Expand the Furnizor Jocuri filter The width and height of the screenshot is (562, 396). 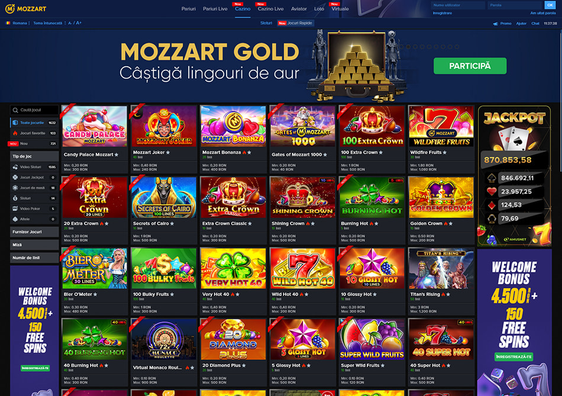[x=34, y=232]
